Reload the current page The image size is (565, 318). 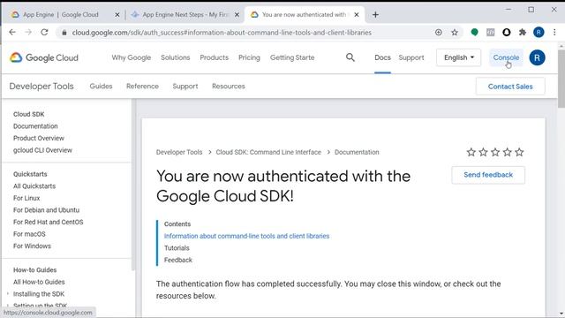click(x=44, y=33)
